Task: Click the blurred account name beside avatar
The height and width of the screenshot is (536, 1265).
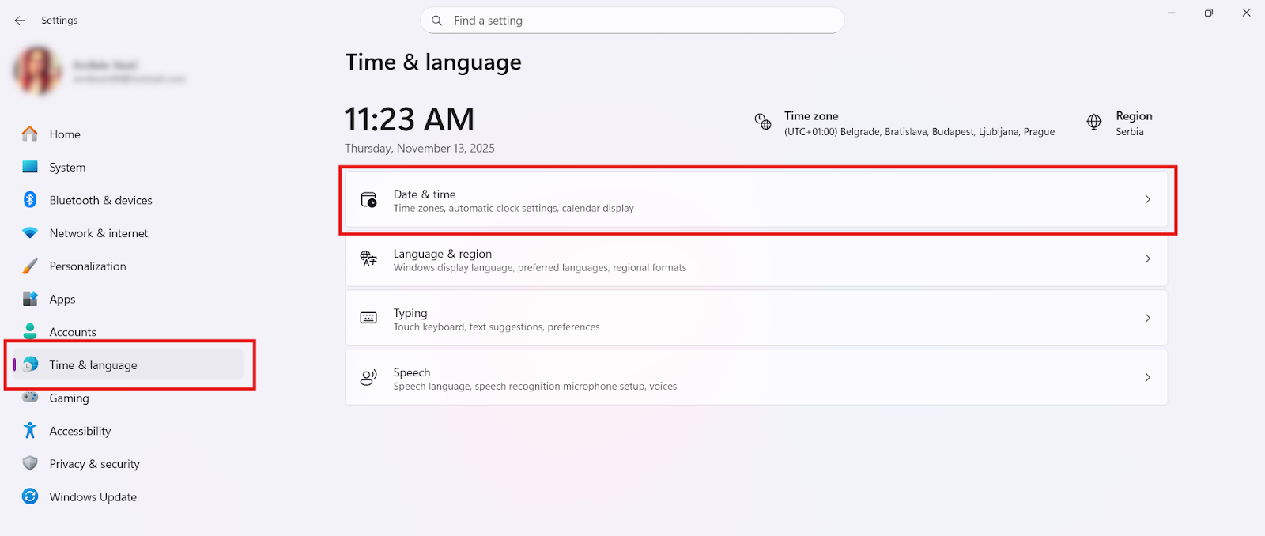Action: [105, 65]
